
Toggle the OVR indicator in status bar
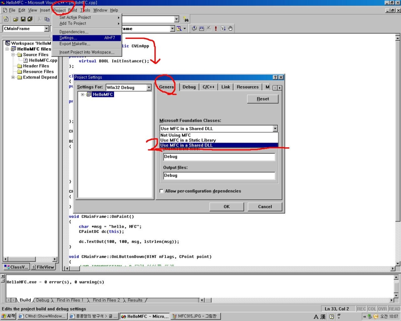tap(382, 309)
